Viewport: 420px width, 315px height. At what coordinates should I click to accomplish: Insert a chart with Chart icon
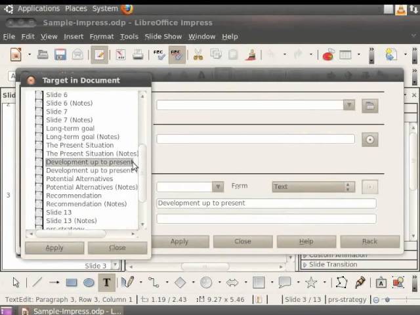click(328, 54)
